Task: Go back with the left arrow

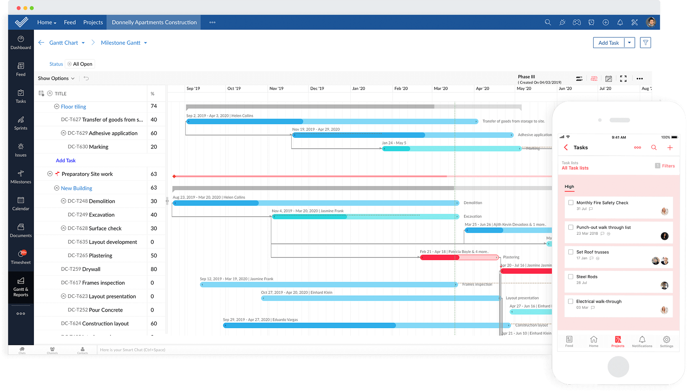Action: coord(41,43)
